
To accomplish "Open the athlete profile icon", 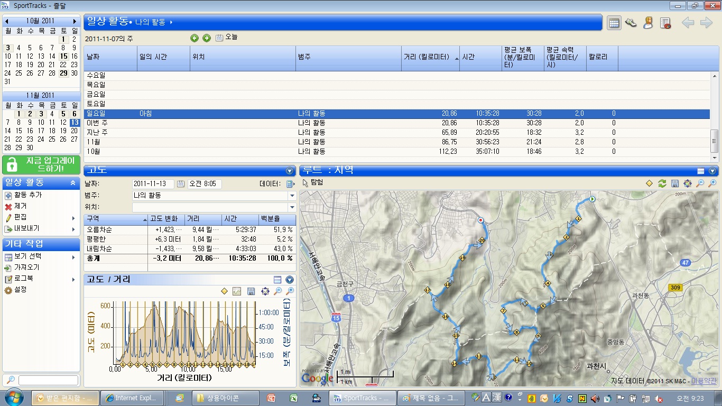I will (x=648, y=23).
